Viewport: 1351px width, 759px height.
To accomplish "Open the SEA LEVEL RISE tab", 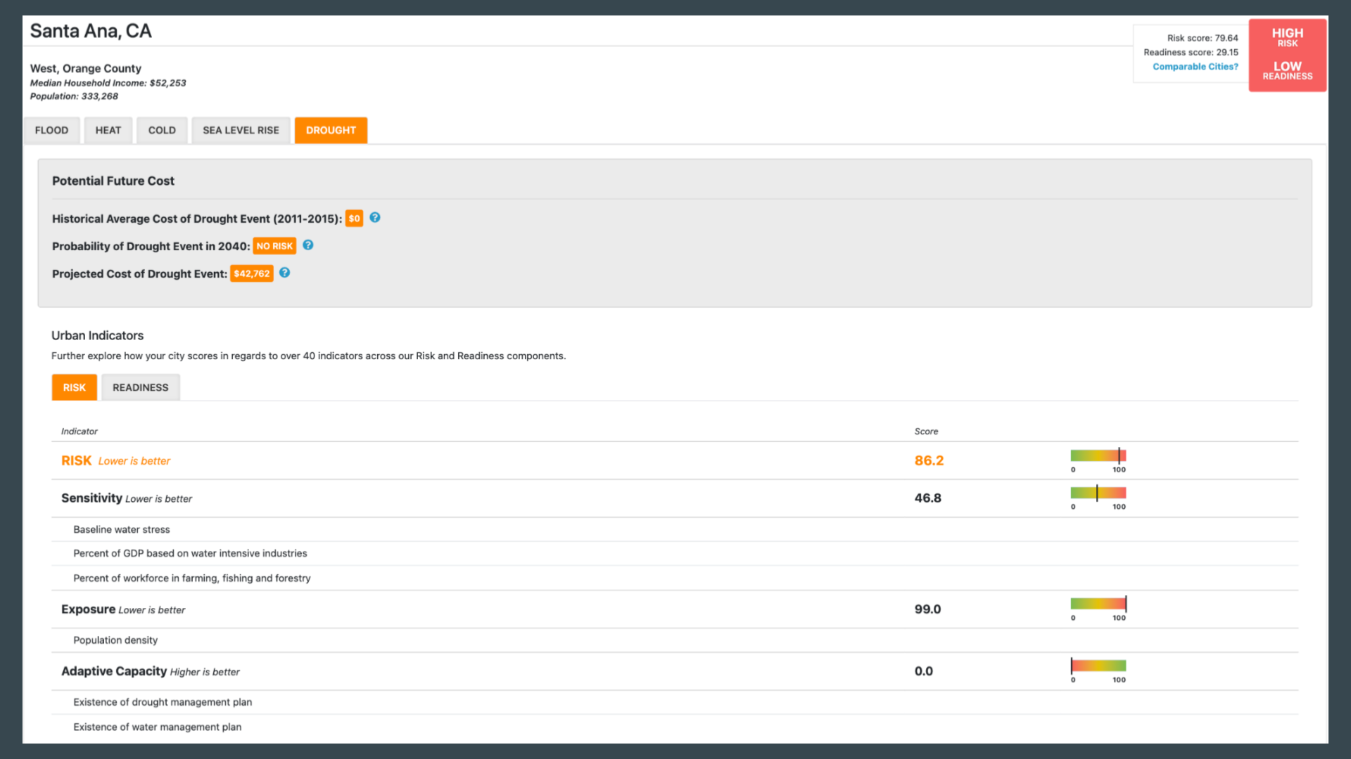I will 241,130.
